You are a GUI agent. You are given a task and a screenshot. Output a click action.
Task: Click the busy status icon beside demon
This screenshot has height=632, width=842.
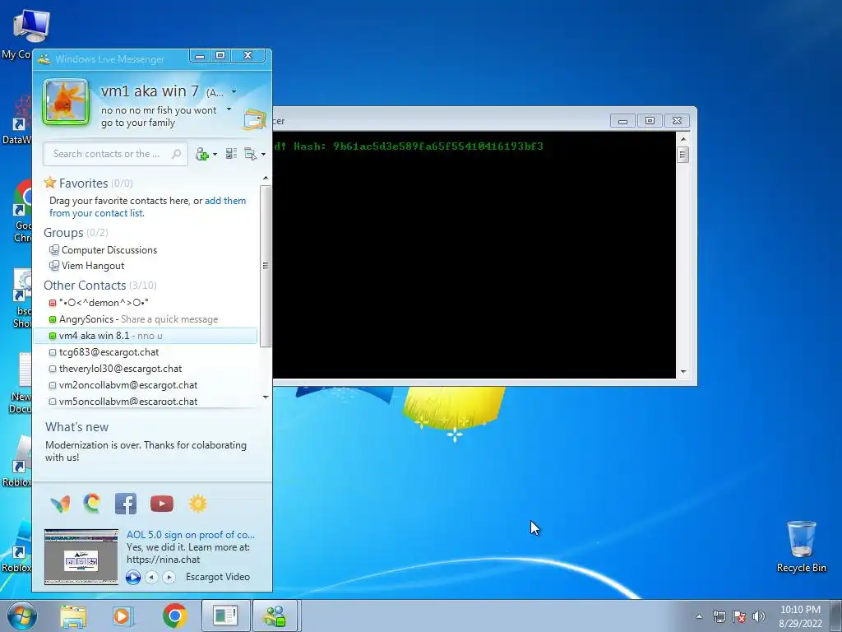[x=52, y=303]
